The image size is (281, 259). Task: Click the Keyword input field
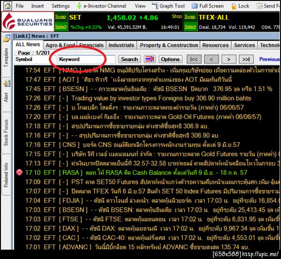coord(86,59)
